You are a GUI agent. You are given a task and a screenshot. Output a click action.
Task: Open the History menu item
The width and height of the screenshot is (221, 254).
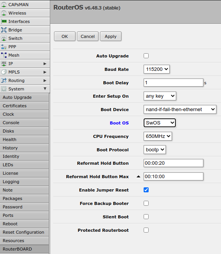(x=24, y=148)
